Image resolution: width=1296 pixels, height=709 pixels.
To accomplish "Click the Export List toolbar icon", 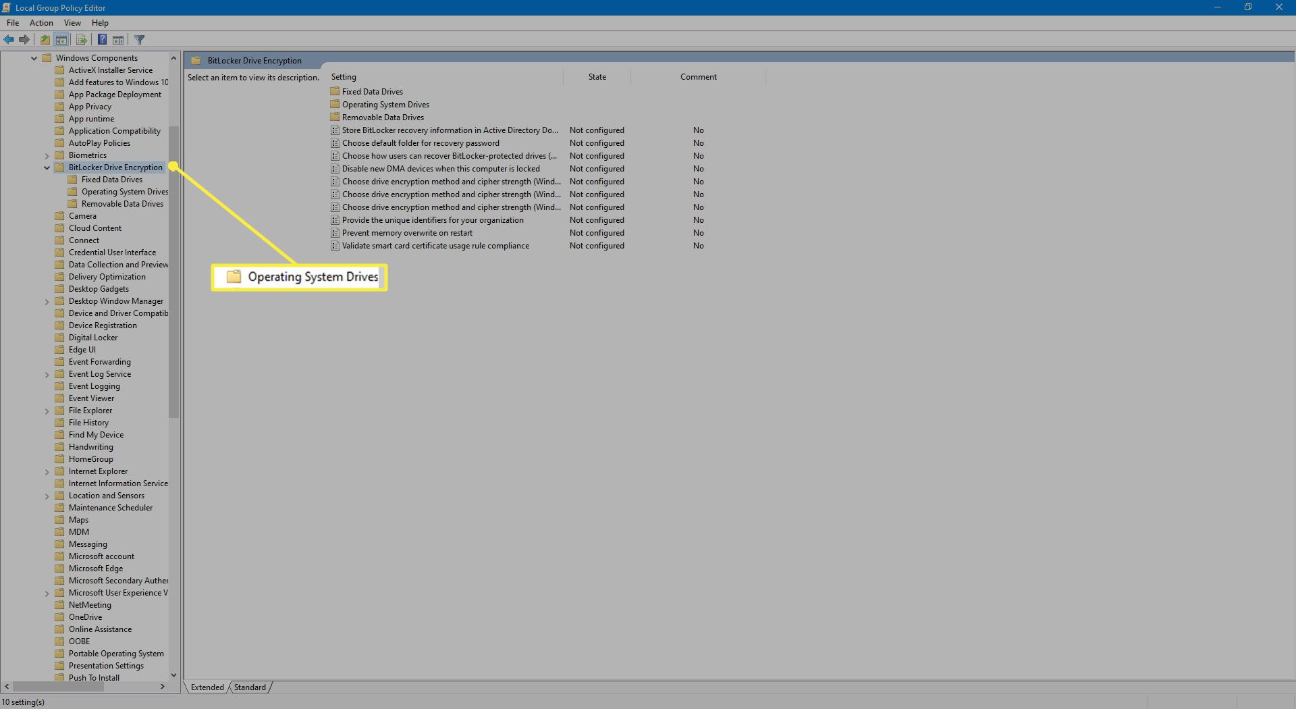I will tap(81, 40).
